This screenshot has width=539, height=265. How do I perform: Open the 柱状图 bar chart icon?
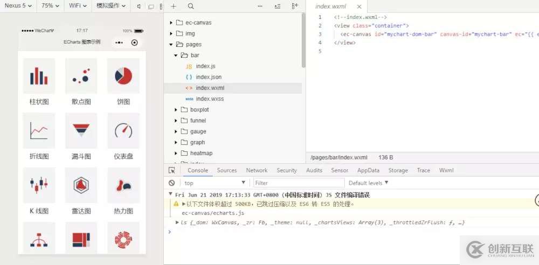click(39, 76)
